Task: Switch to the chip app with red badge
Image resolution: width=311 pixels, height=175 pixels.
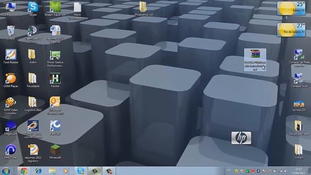Action: pos(109,171)
